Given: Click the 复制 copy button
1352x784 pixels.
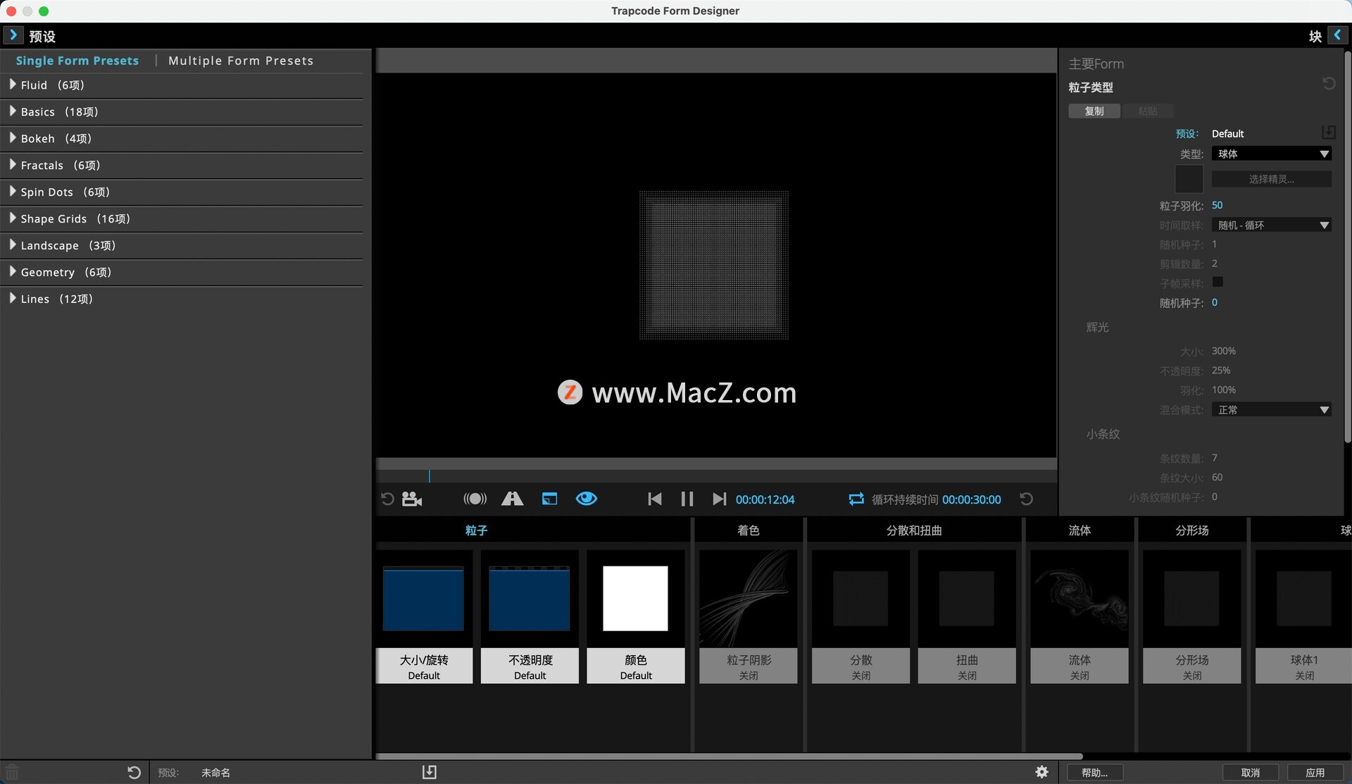Looking at the screenshot, I should pyautogui.click(x=1094, y=111).
